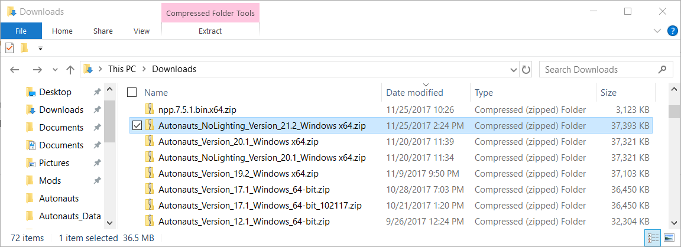Uncheck the Autonauts_NoLighting_Version_21.2 file checkbox

click(137, 125)
